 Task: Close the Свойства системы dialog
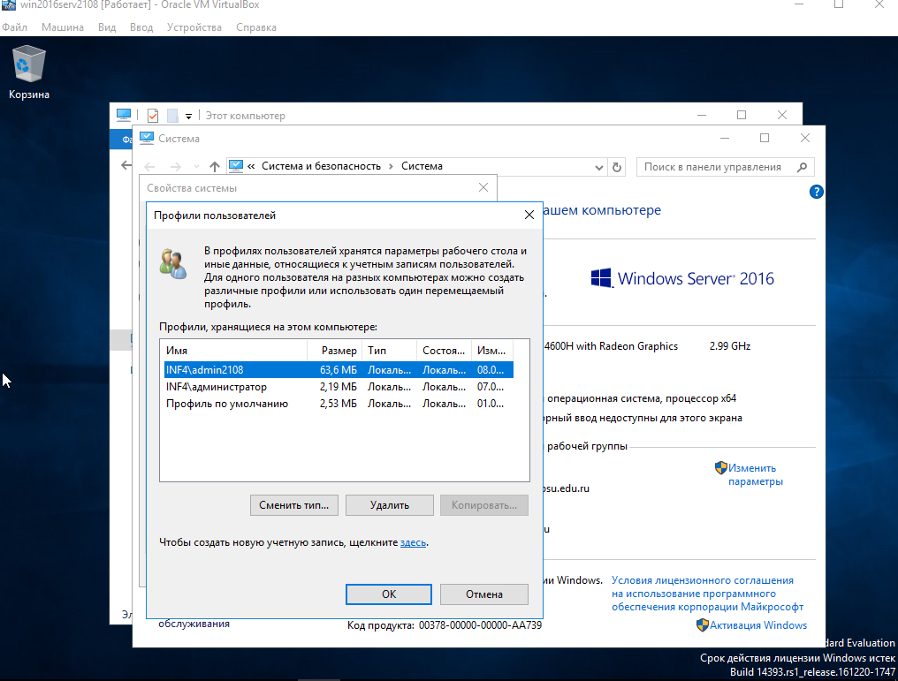483,188
